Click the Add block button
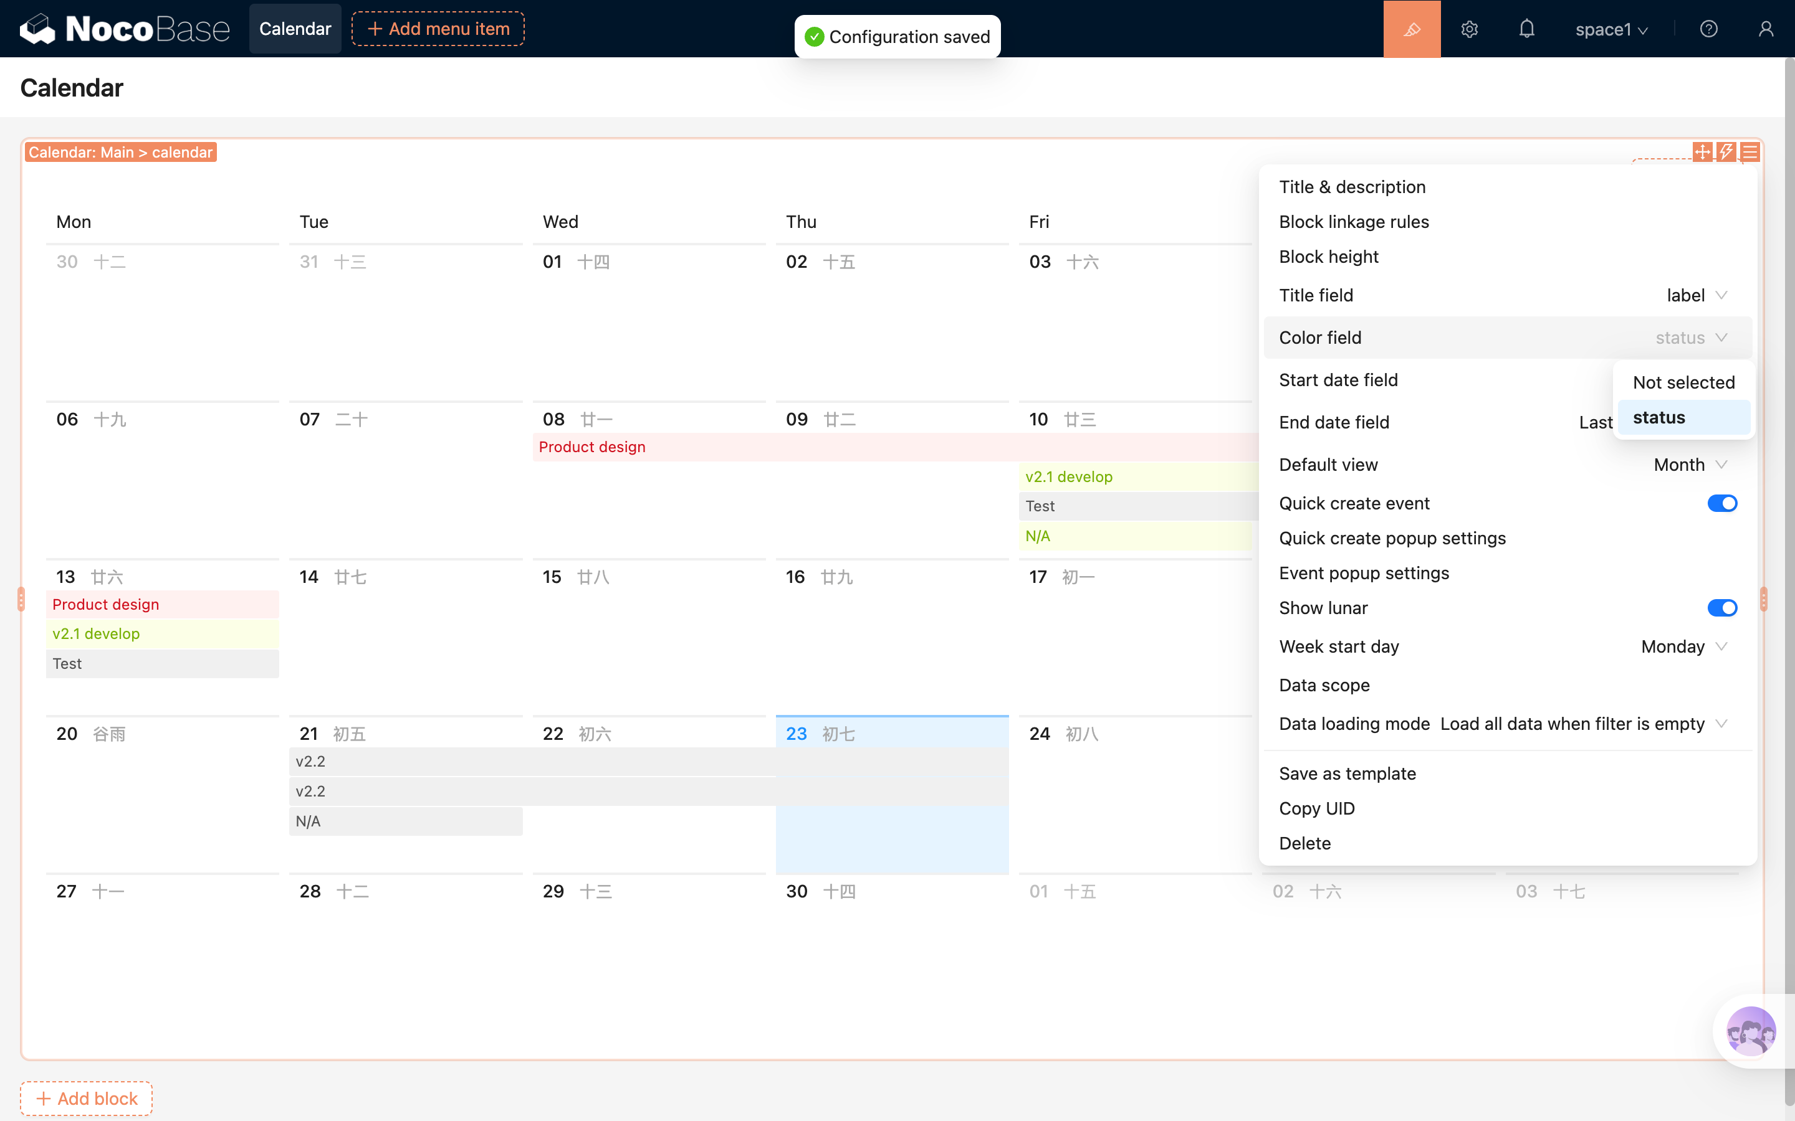 point(87,1098)
